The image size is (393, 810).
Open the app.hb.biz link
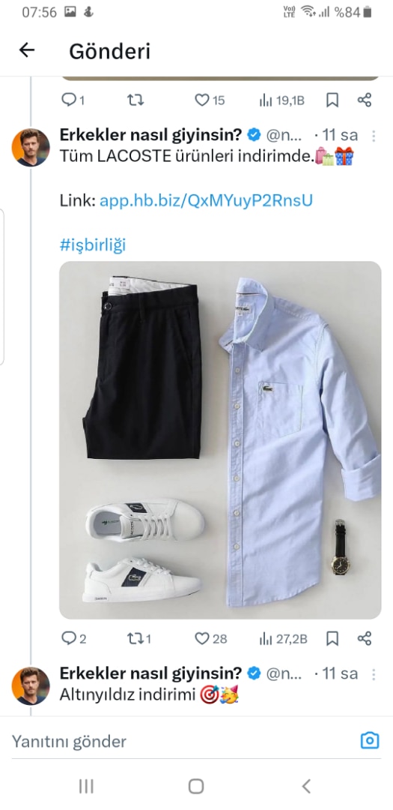point(206,200)
